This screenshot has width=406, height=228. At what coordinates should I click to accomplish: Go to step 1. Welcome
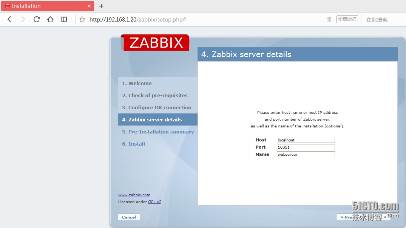click(137, 84)
